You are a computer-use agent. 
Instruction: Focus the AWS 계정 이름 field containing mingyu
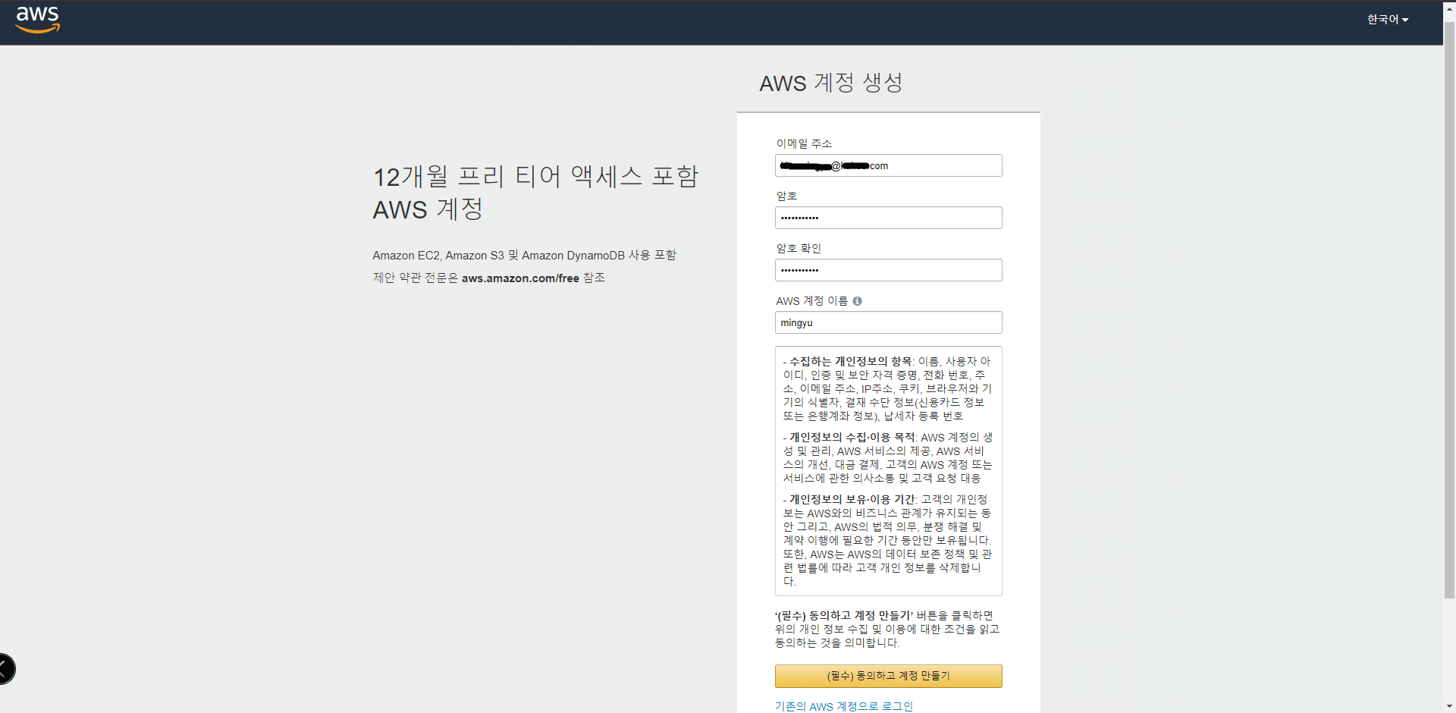pyautogui.click(x=888, y=322)
